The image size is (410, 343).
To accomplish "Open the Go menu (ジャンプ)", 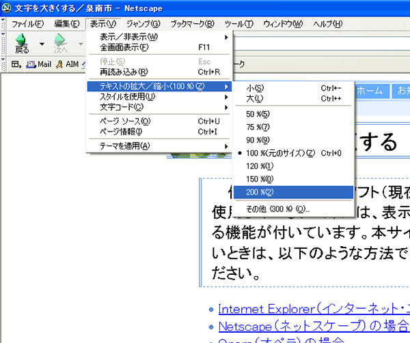I will pyautogui.click(x=143, y=24).
